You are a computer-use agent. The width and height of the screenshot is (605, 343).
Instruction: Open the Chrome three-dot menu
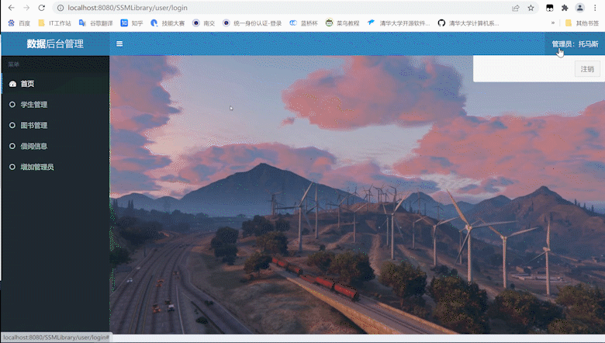(595, 8)
